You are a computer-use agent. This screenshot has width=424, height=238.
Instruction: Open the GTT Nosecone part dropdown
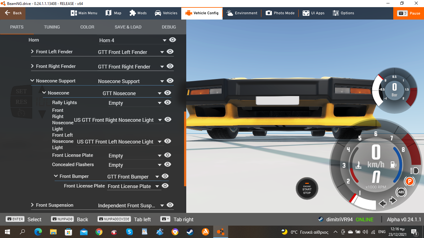tap(133, 93)
